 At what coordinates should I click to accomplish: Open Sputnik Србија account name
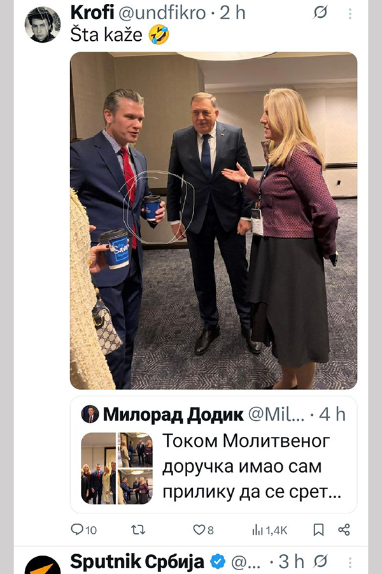click(x=137, y=561)
